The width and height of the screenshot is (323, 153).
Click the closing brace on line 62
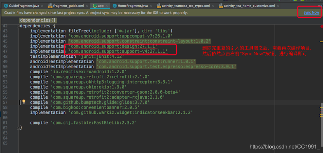(x=21, y=128)
